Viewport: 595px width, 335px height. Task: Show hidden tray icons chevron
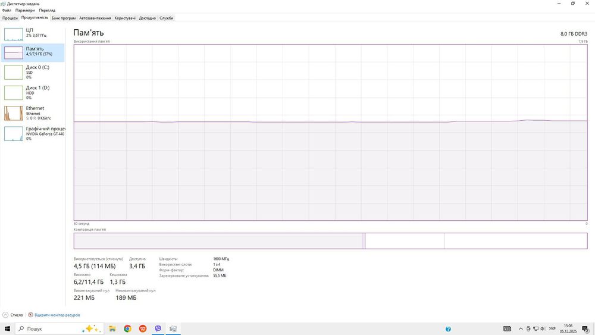pos(521,329)
